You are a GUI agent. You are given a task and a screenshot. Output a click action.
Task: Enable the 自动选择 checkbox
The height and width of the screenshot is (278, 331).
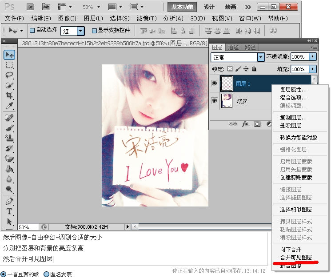tap(32, 31)
